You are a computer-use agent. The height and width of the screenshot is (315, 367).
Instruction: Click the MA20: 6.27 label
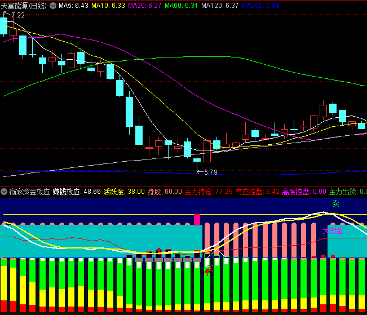(x=145, y=6)
